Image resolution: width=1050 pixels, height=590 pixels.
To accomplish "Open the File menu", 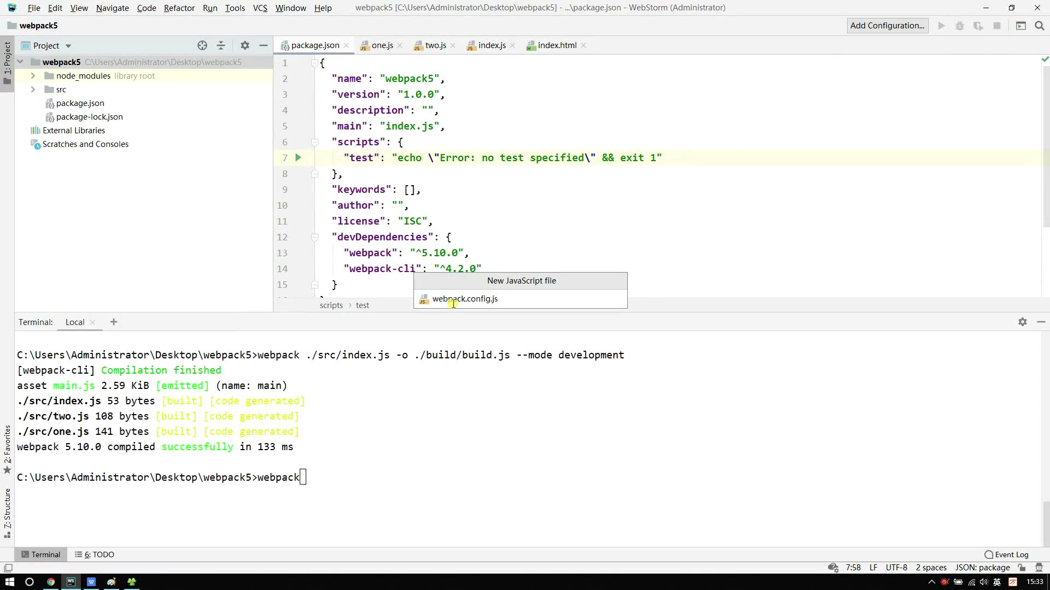I will click(34, 8).
